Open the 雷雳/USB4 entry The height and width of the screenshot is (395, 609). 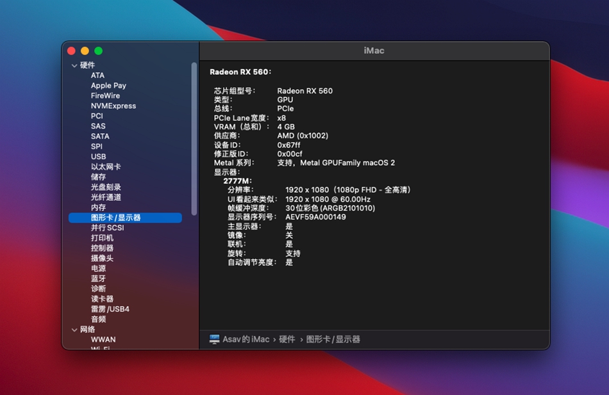point(110,309)
